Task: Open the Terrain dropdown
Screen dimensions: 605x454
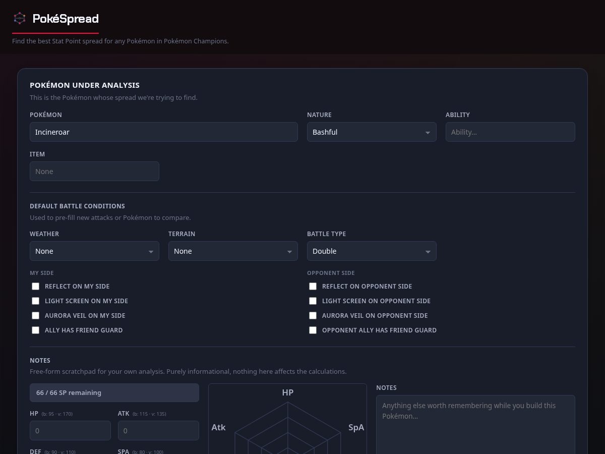Action: click(233, 251)
